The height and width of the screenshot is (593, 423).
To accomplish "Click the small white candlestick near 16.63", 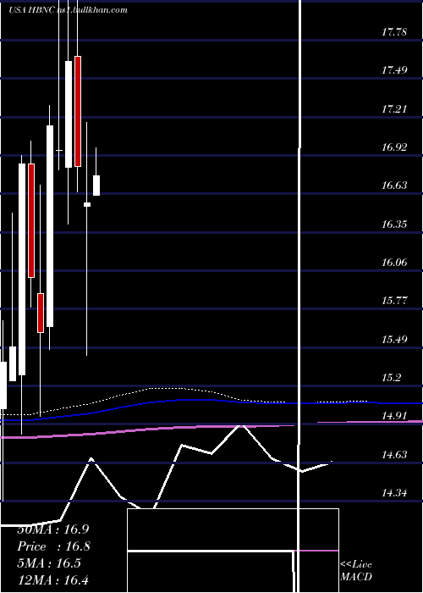I will point(96,186).
